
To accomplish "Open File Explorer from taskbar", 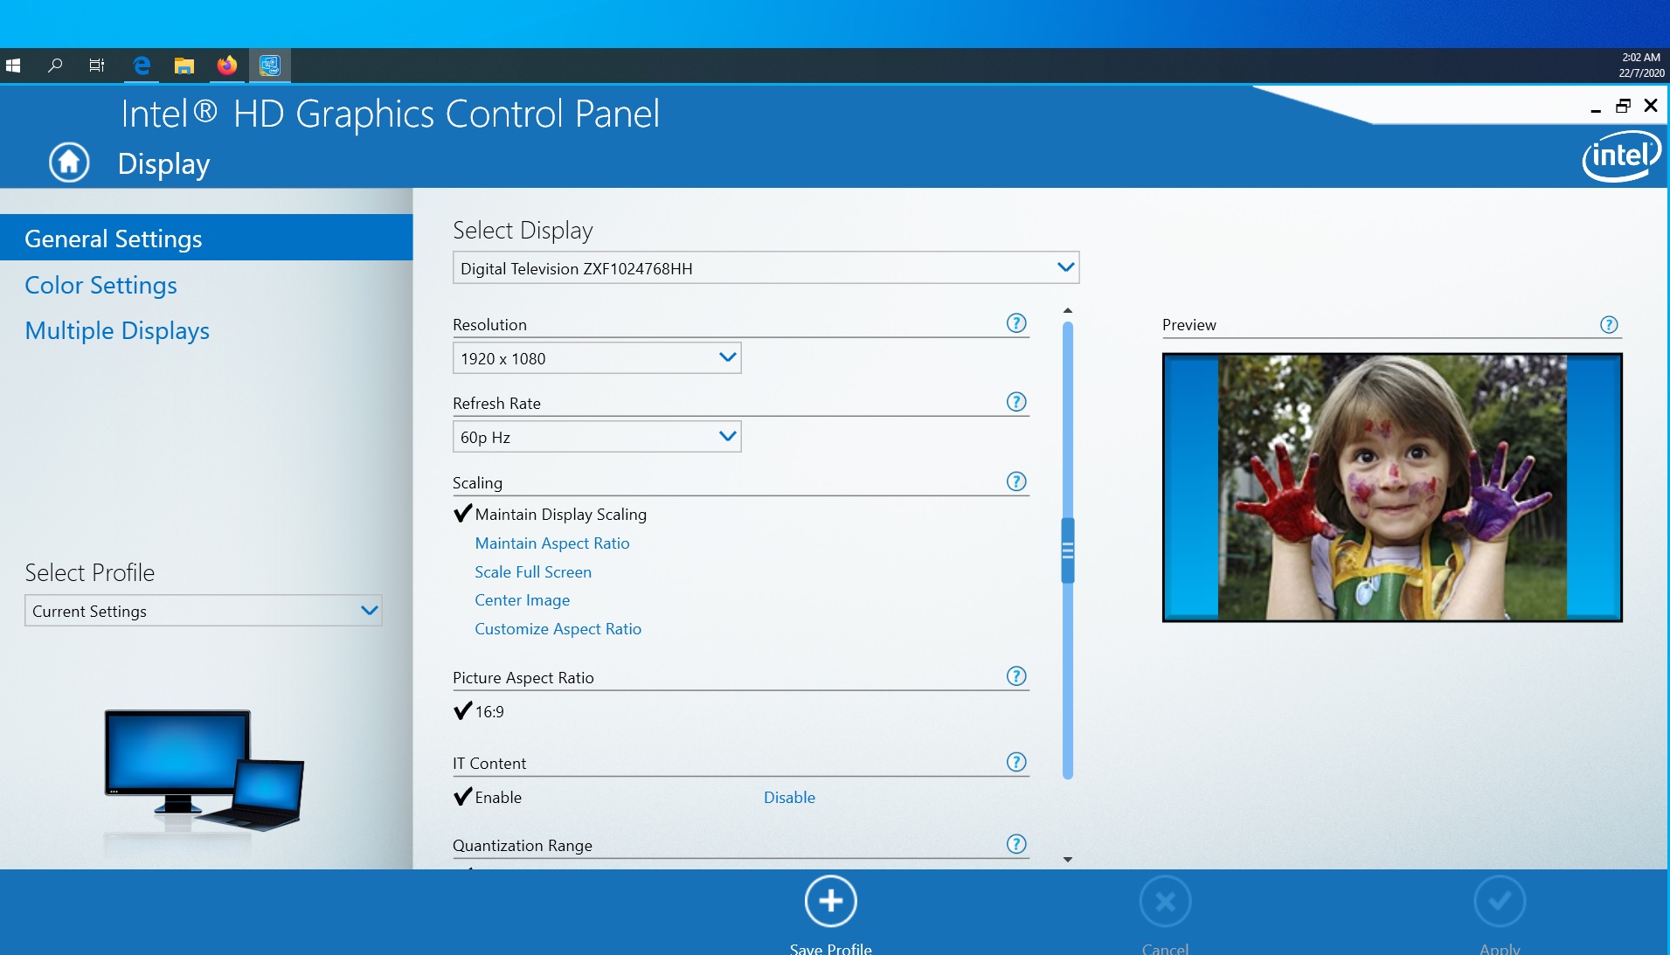I will [x=184, y=66].
